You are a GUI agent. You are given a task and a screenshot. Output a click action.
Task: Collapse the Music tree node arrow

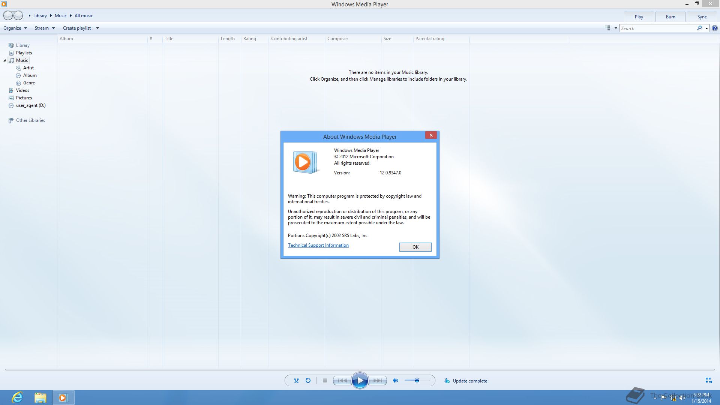(4, 60)
